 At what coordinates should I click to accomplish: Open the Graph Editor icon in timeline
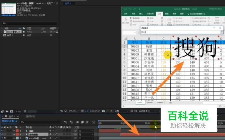pos(93,122)
